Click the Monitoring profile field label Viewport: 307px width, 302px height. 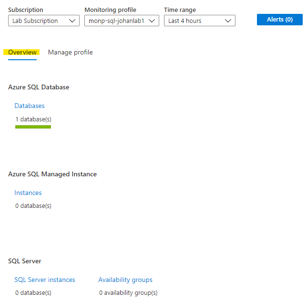click(x=110, y=10)
